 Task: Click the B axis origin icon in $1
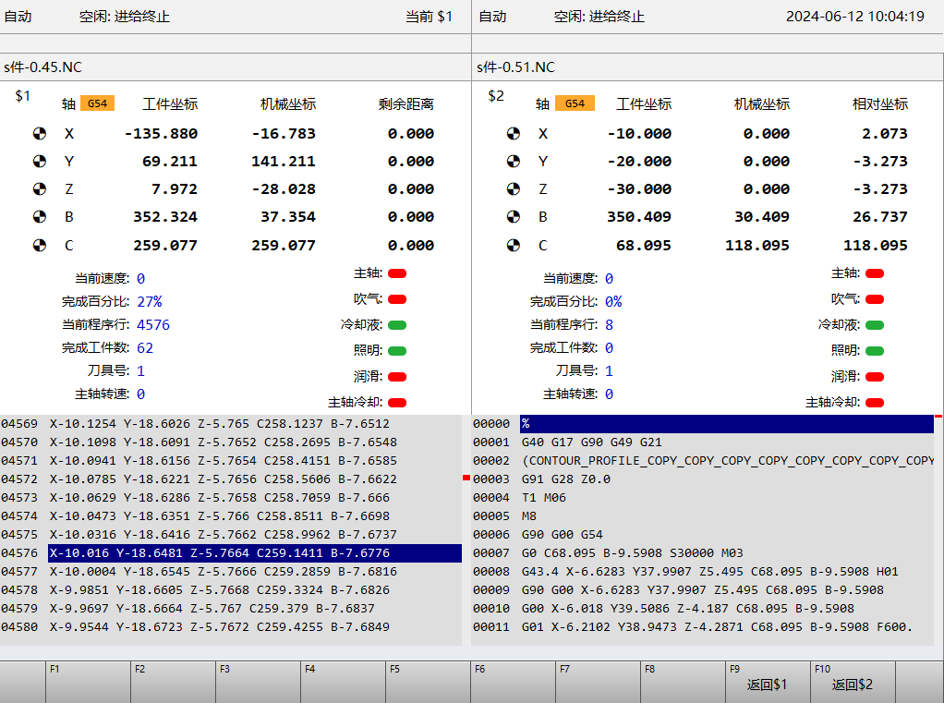(x=39, y=217)
